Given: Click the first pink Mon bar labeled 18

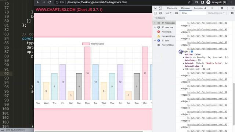Looking at the screenshot, I should tap(87, 73).
